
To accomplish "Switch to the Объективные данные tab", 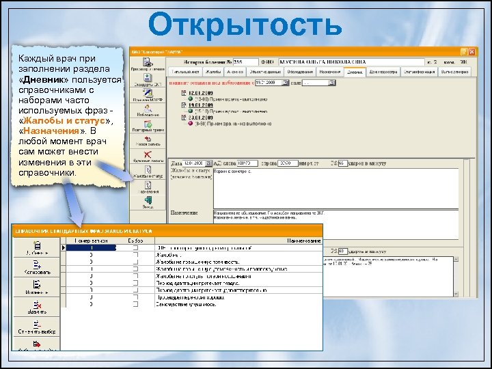I will pos(265,72).
